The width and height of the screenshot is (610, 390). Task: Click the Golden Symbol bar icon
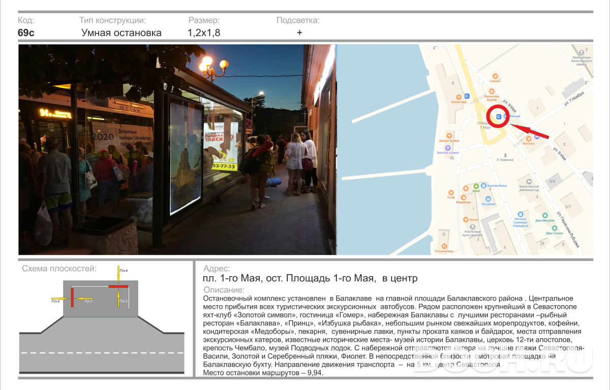click(449, 136)
